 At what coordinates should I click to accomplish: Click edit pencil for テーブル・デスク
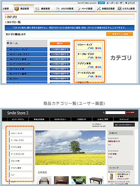pyautogui.click(x=89, y=58)
